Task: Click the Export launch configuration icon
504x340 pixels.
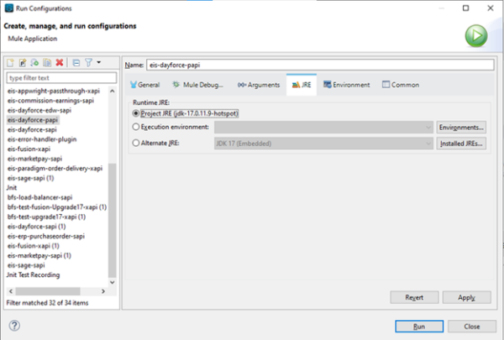Action: pyautogui.click(x=35, y=63)
